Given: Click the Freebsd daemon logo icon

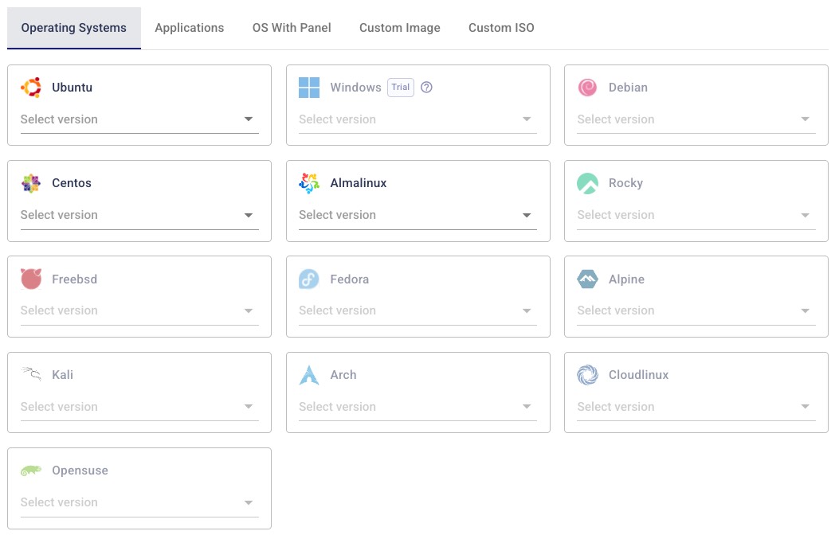Looking at the screenshot, I should coord(31,279).
